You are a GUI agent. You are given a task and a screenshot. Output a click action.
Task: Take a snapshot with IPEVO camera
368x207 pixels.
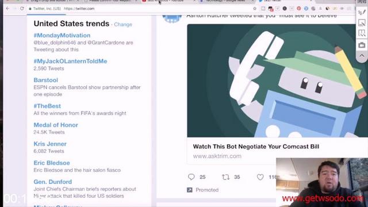tap(362, 45)
